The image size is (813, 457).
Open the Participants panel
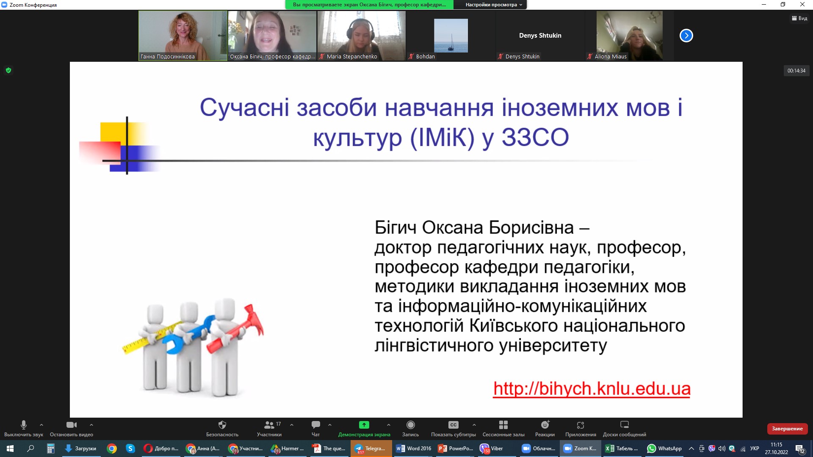coord(269,425)
